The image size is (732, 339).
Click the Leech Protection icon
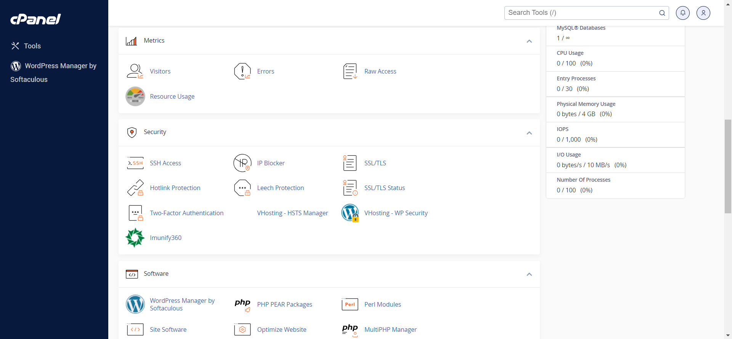pos(242,188)
